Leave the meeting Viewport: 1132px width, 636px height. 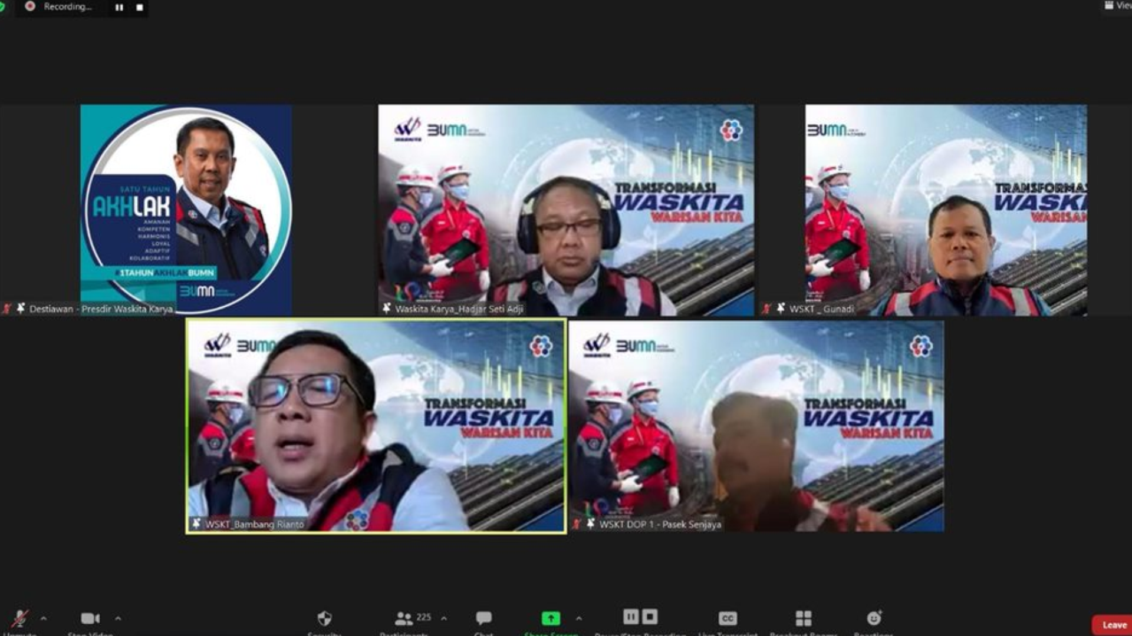[1113, 625]
